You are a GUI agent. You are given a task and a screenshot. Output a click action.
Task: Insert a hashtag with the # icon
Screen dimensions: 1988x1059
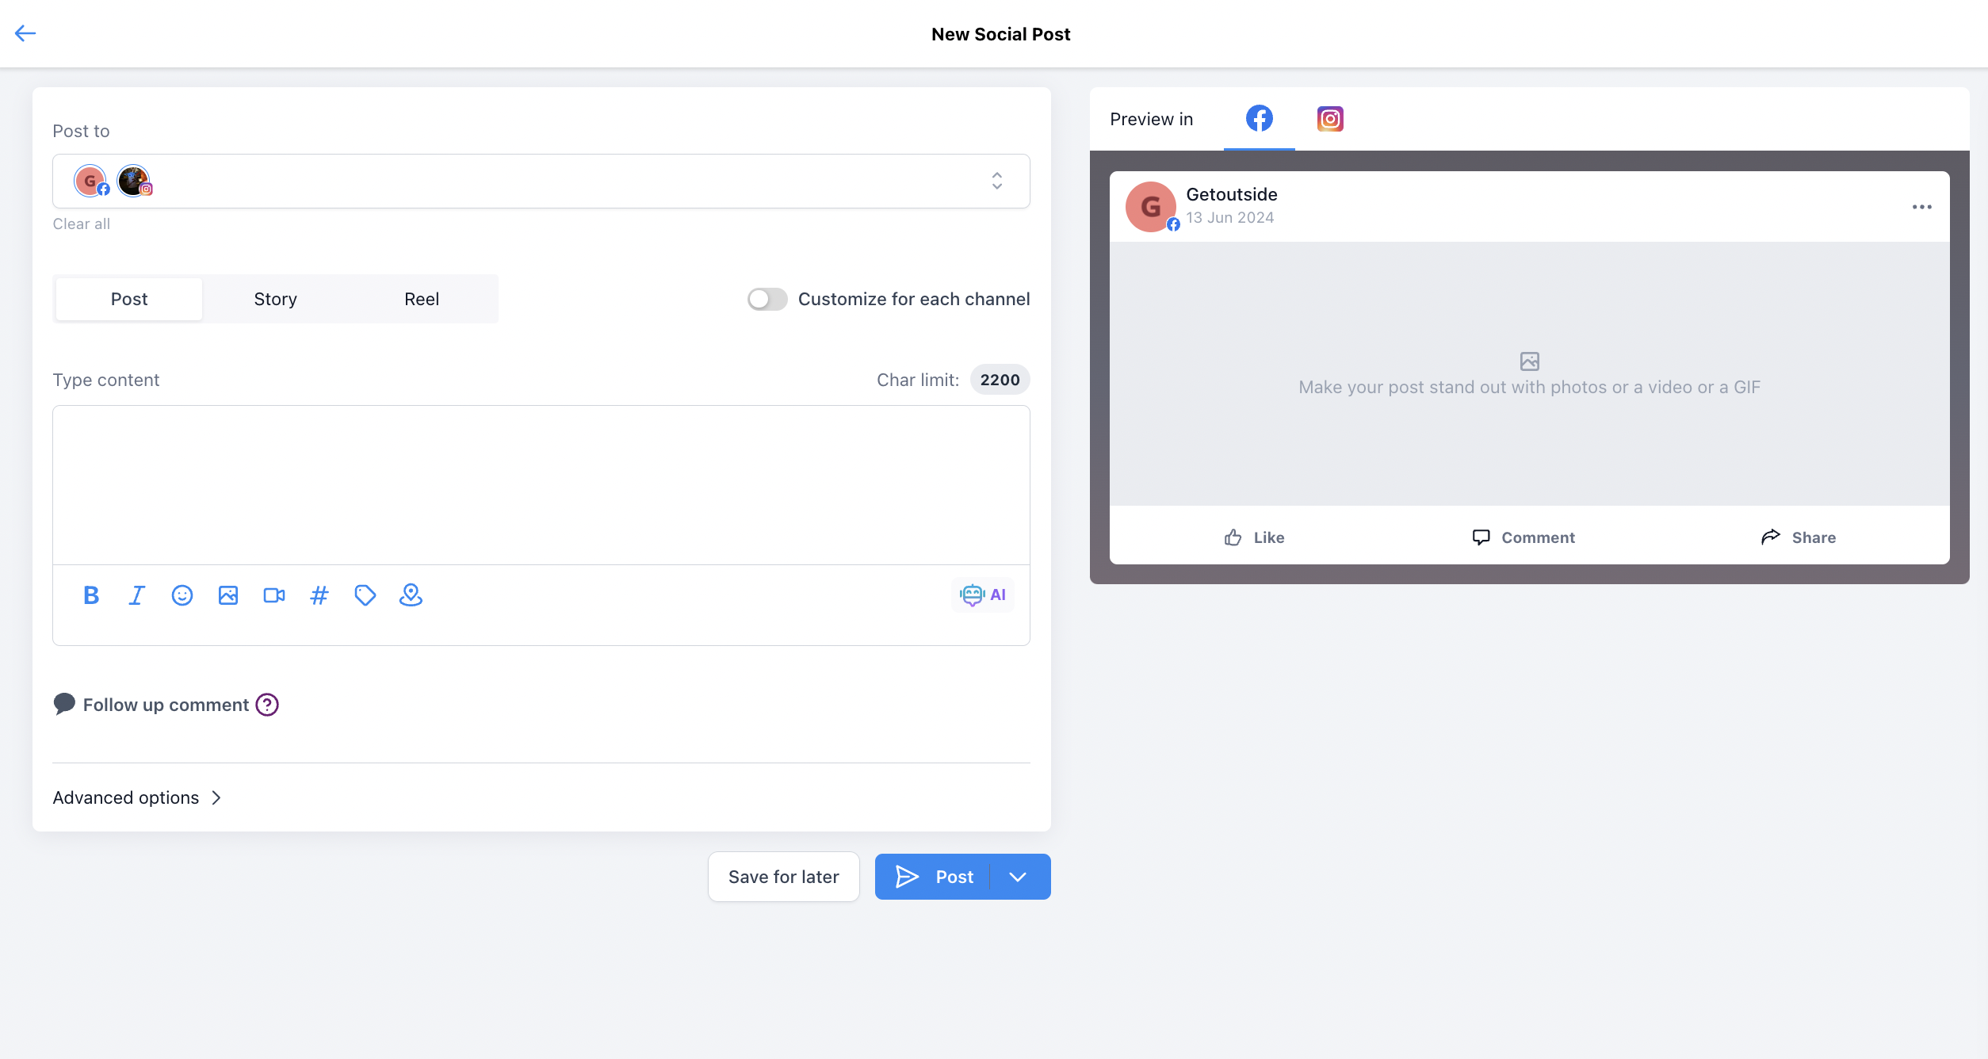coord(319,595)
